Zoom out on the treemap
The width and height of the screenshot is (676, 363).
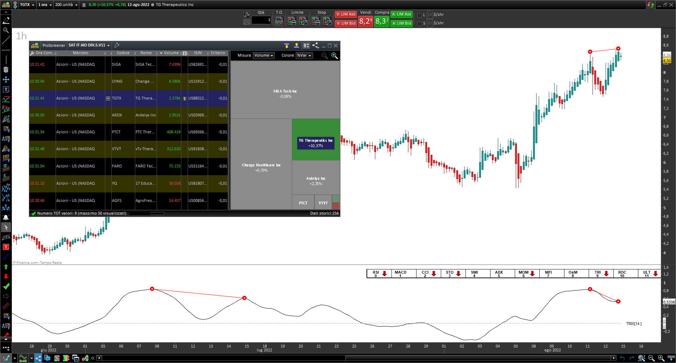click(325, 56)
